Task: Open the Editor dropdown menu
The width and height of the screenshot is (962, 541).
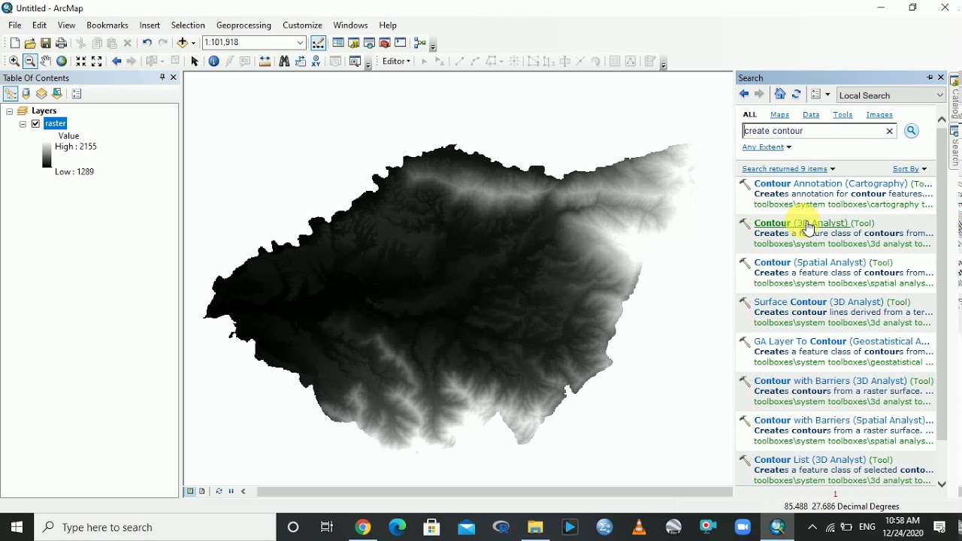Action: tap(396, 62)
